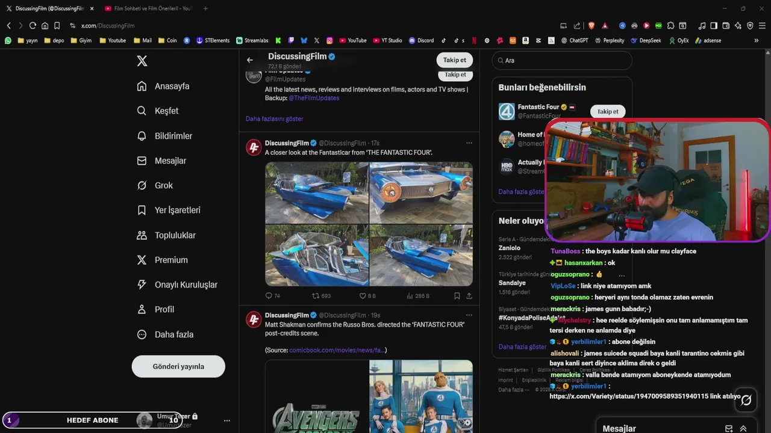Open the Brave shields icon
This screenshot has height=433, width=771.
[x=592, y=26]
